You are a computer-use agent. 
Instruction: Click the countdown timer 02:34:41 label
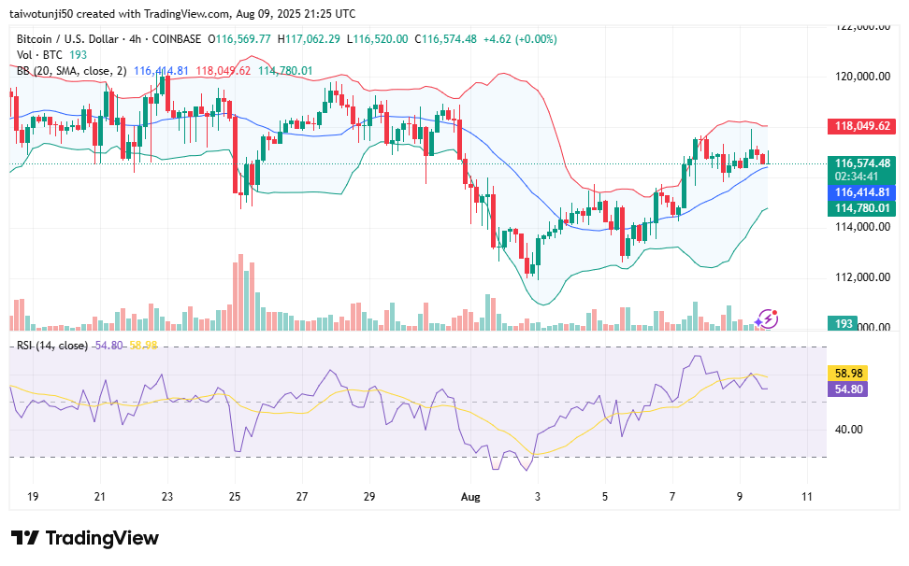[x=857, y=177]
